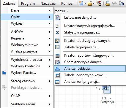Click the print toolbar icon
This screenshot has width=126, height=108.
[x=108, y=4]
